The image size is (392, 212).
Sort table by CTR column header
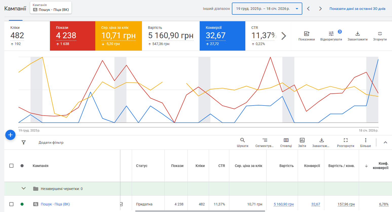[x=222, y=166]
